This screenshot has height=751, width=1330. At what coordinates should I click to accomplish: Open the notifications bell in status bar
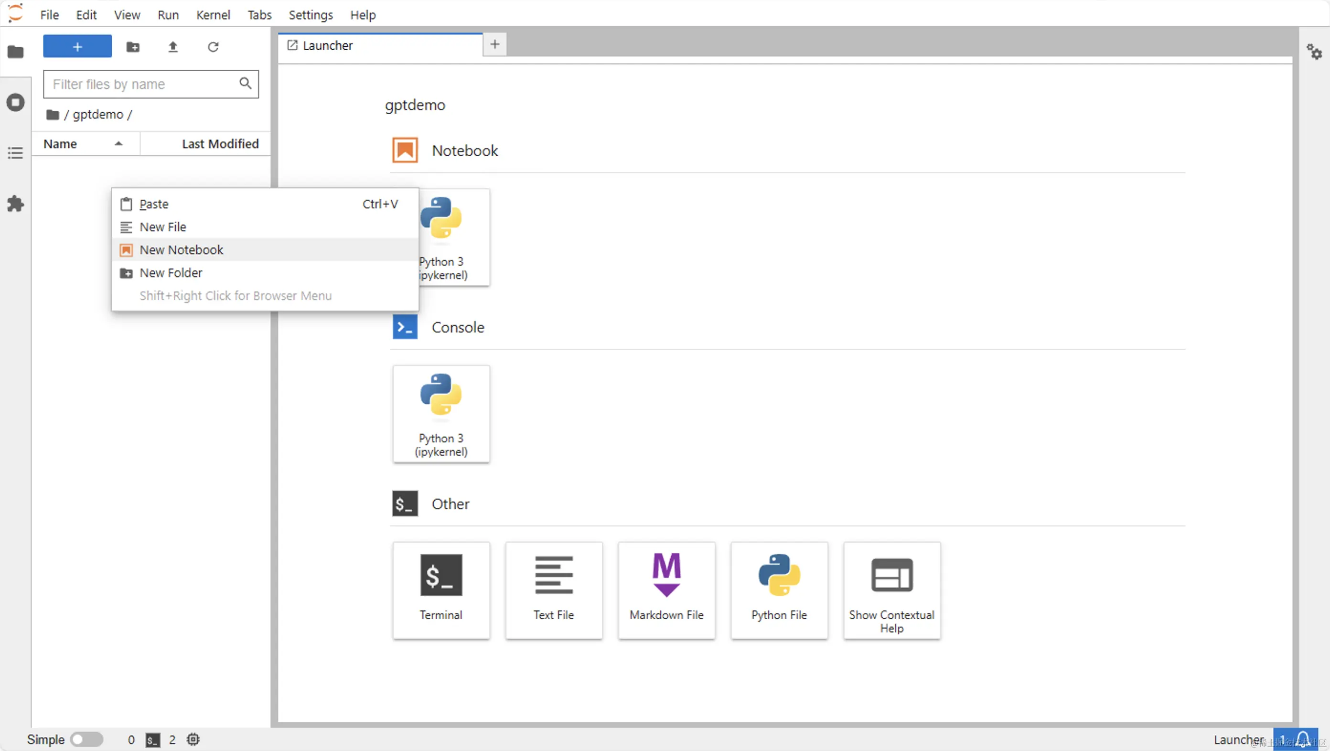pos(1302,739)
